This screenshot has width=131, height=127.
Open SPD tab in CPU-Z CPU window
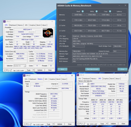click(x=26, y=25)
